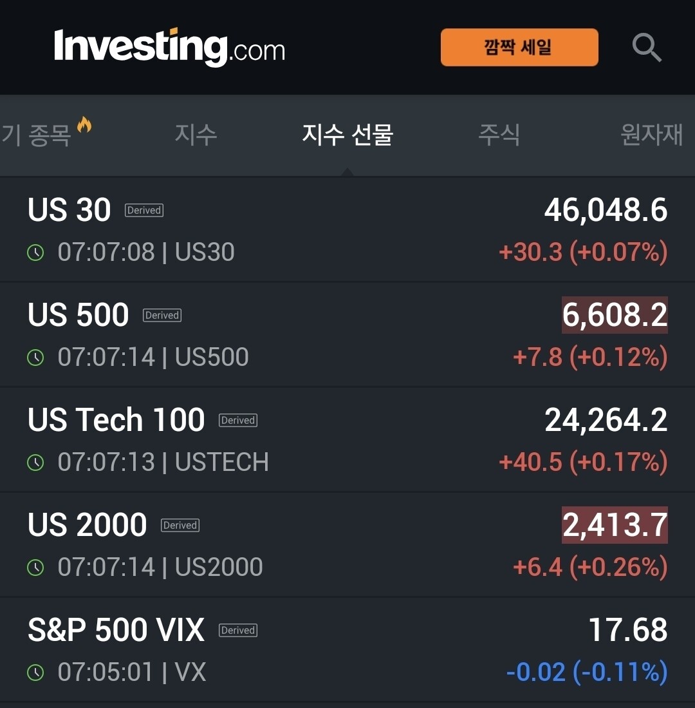This screenshot has height=708, width=695.
Task: Click the clock icon on US 2000 row
Action: tap(35, 567)
